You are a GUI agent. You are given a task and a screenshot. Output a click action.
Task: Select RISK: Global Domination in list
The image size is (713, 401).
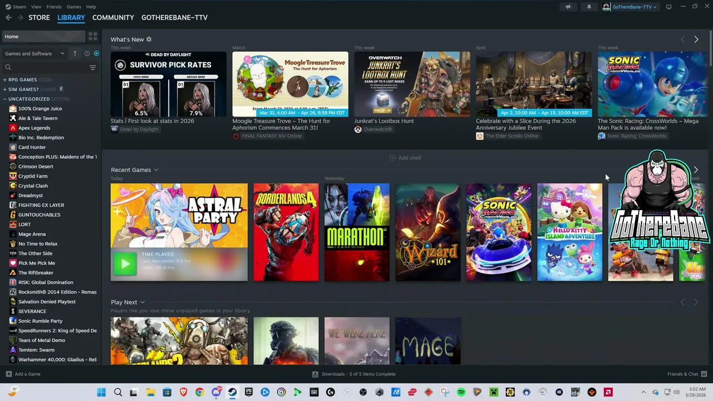pyautogui.click(x=46, y=282)
